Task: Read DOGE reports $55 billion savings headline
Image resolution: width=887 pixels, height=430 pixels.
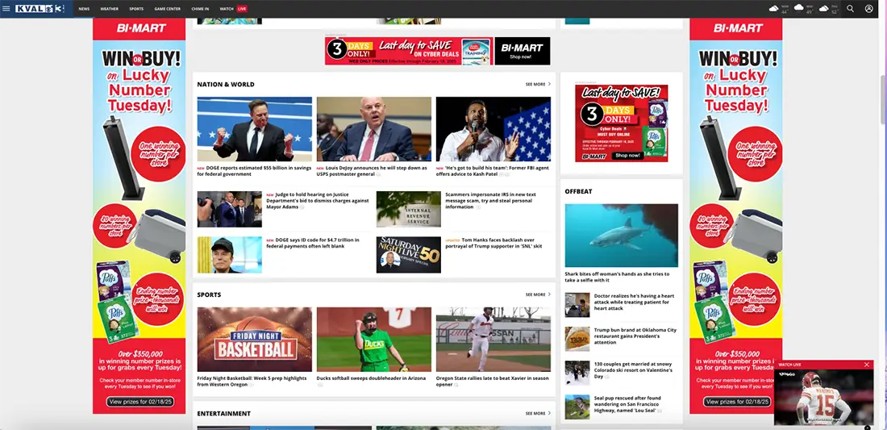Action: coord(254,171)
